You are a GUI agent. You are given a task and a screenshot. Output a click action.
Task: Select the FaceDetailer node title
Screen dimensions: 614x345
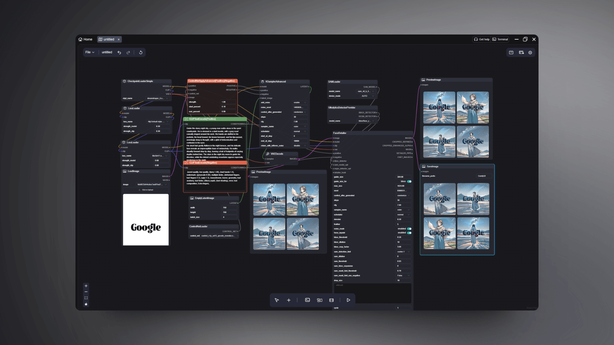tap(340, 133)
